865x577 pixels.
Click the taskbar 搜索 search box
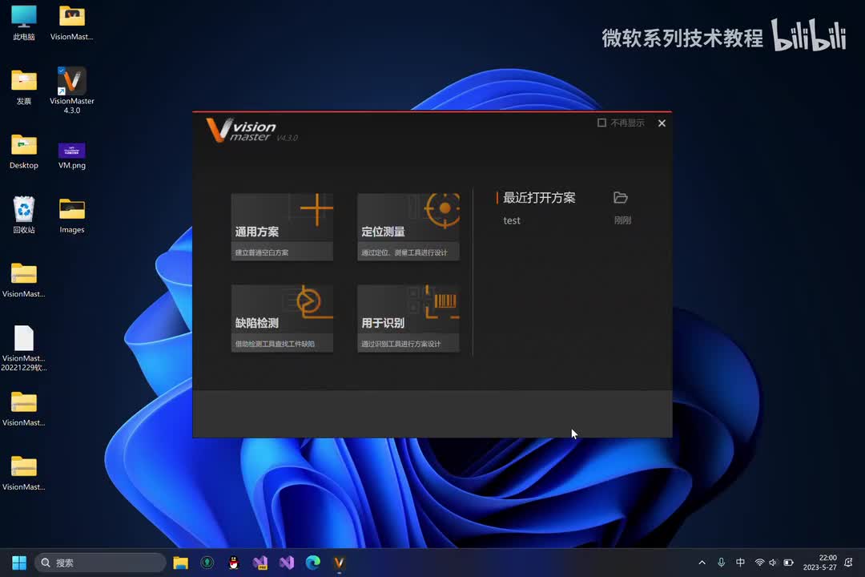[100, 563]
